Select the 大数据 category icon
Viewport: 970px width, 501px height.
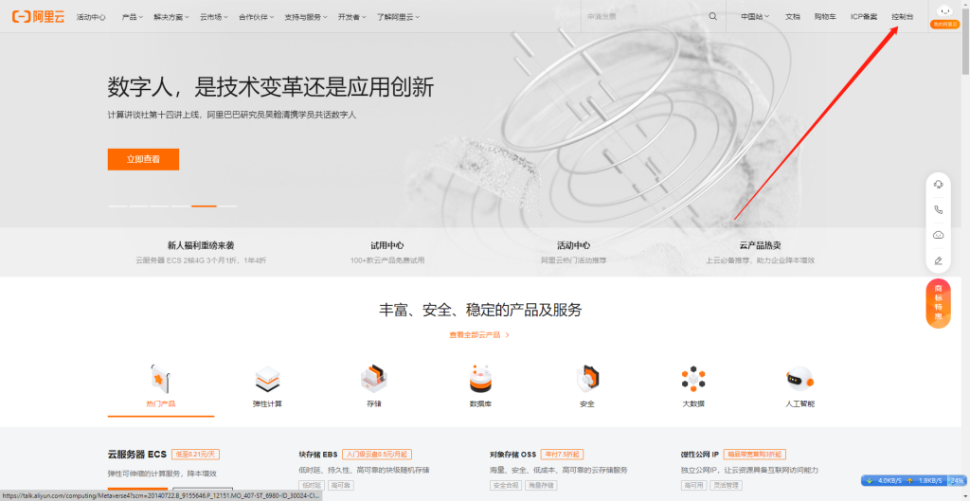(x=693, y=379)
